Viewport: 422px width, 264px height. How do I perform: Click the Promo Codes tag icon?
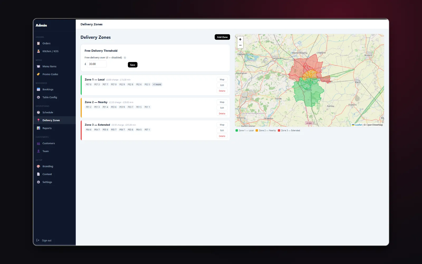(39, 74)
